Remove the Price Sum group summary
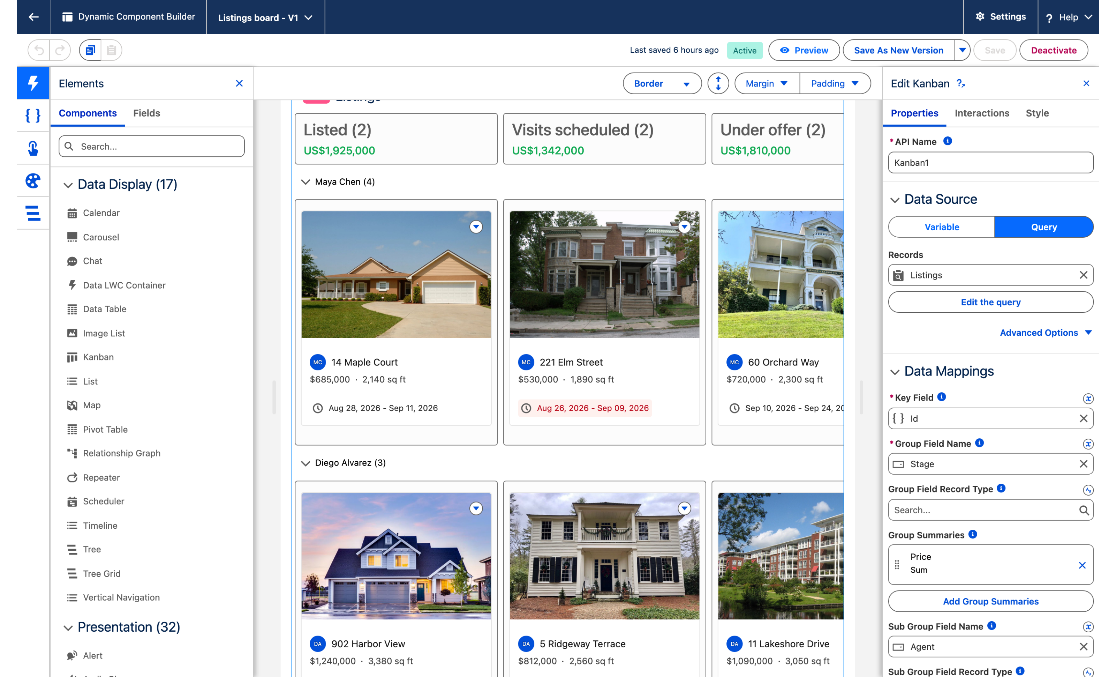 [1083, 565]
